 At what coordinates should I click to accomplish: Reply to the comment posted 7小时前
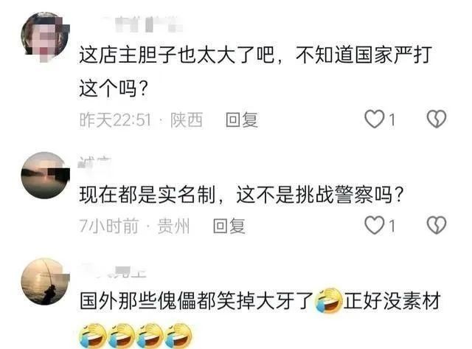(229, 226)
